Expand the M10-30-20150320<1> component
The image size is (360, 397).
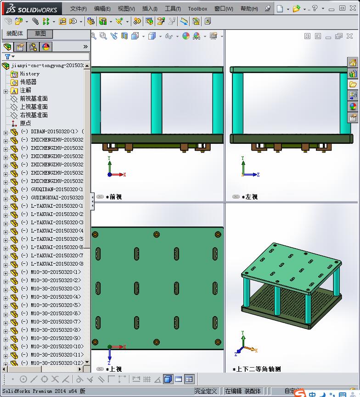[x=6, y=273]
